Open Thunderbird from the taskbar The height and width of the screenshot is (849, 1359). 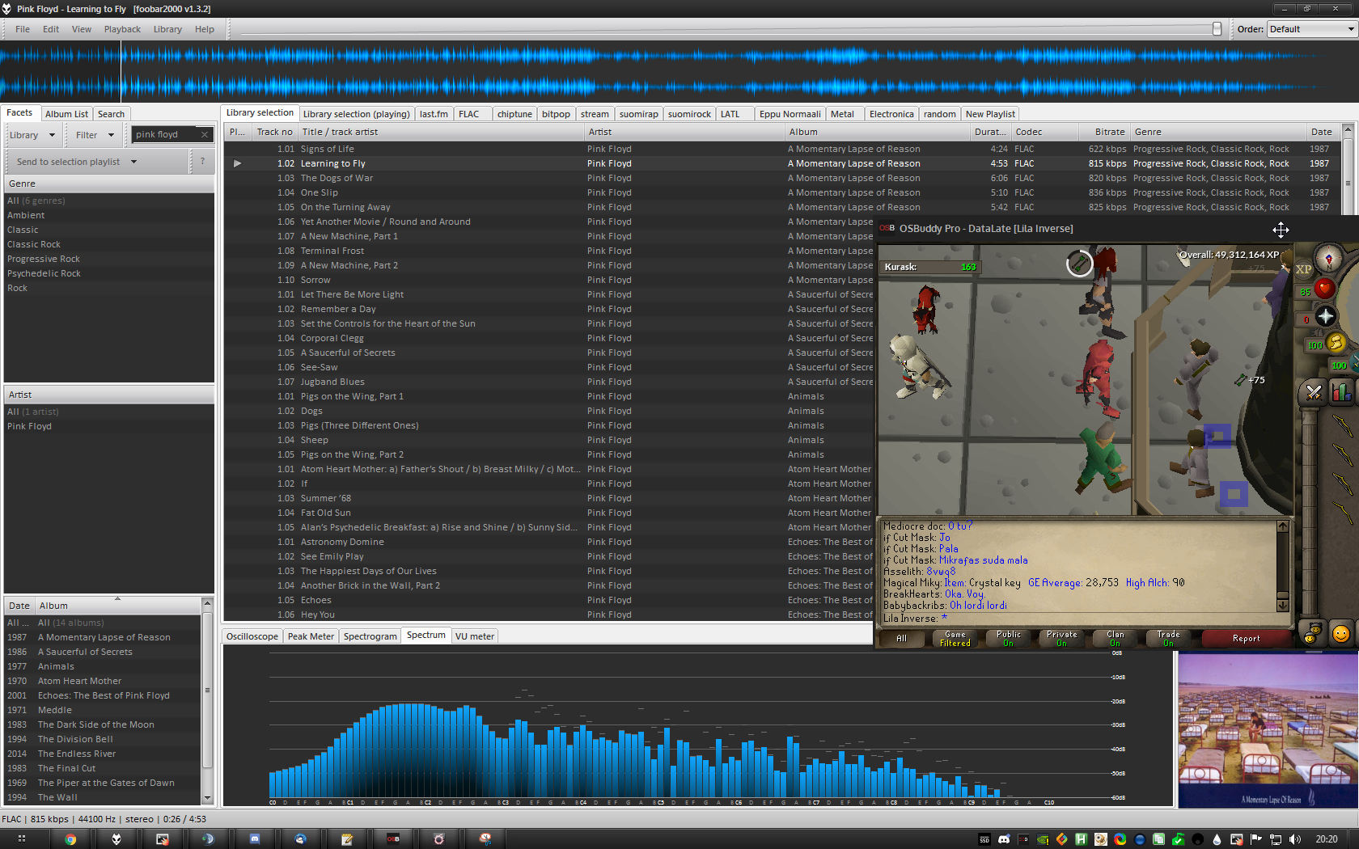coord(301,839)
